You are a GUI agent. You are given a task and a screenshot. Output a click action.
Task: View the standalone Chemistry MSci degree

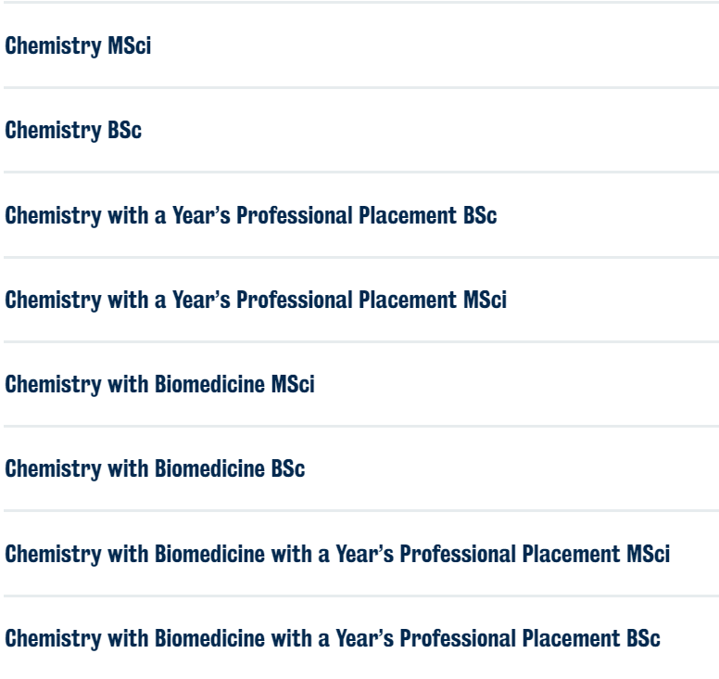[78, 46]
